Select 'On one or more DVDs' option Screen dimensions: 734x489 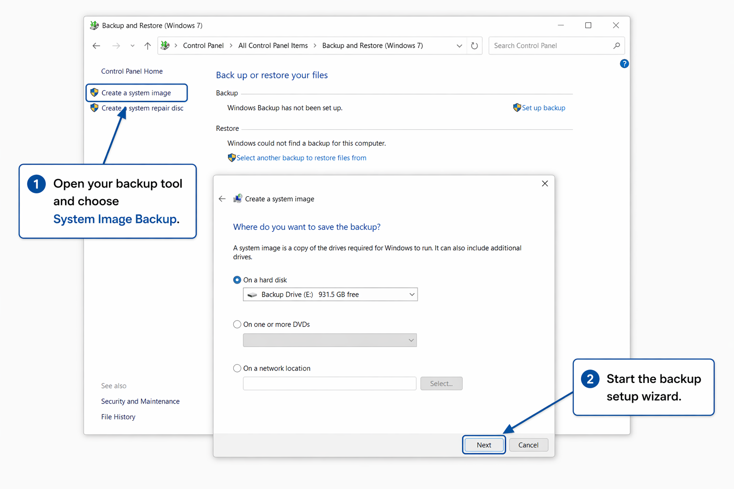[237, 324]
